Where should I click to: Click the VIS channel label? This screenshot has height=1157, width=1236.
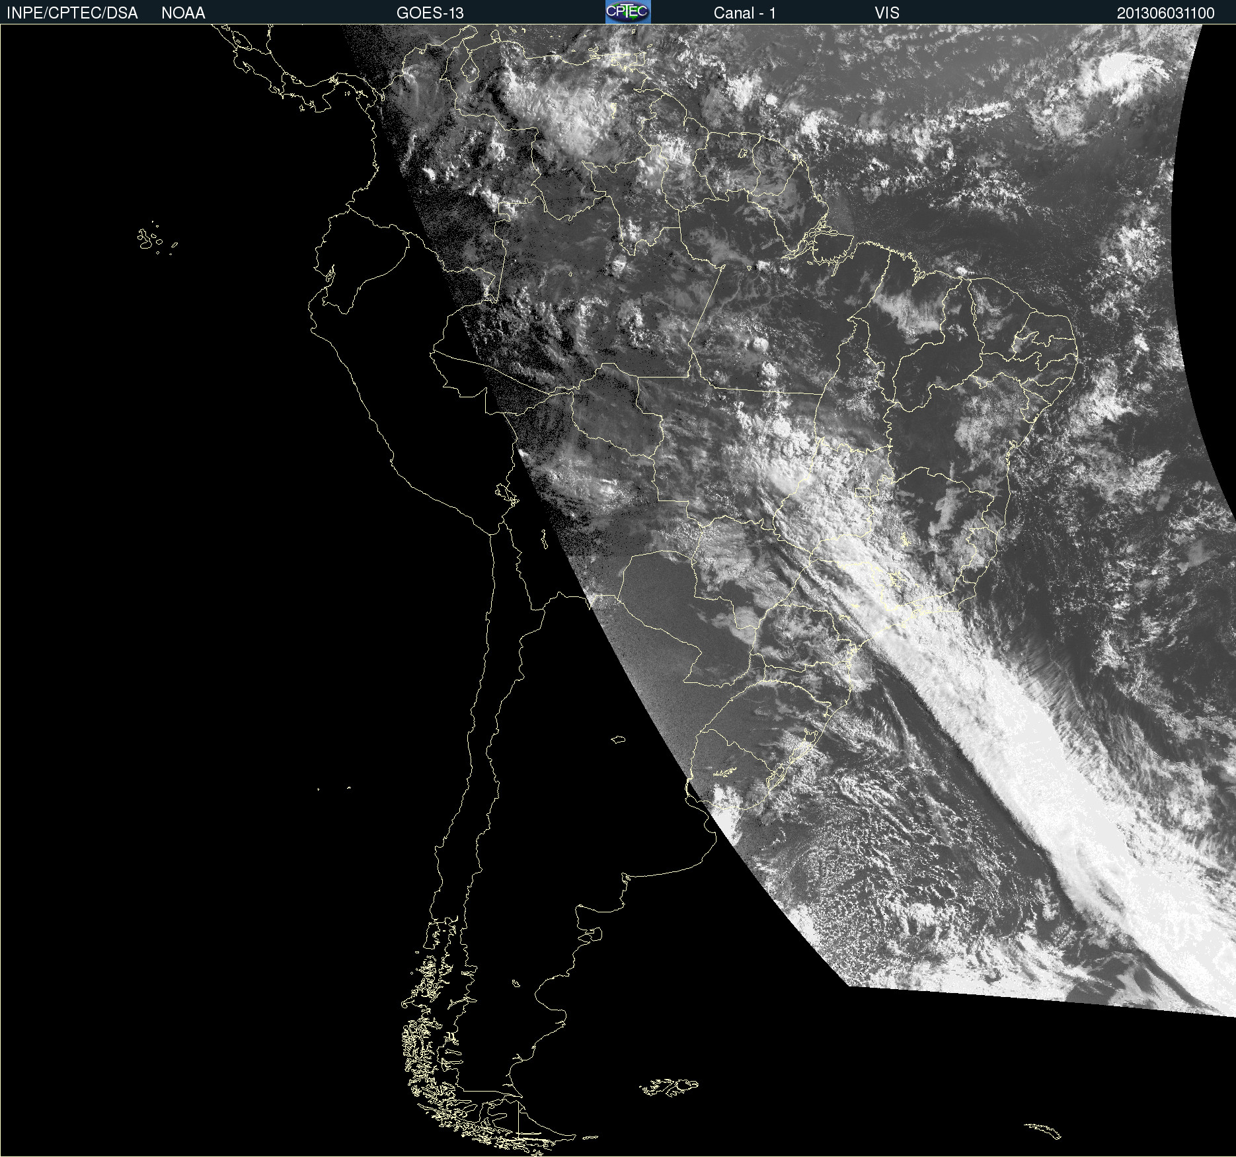tap(887, 13)
